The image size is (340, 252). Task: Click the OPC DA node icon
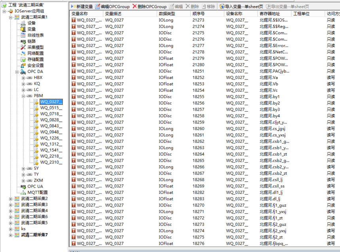(x=23, y=72)
